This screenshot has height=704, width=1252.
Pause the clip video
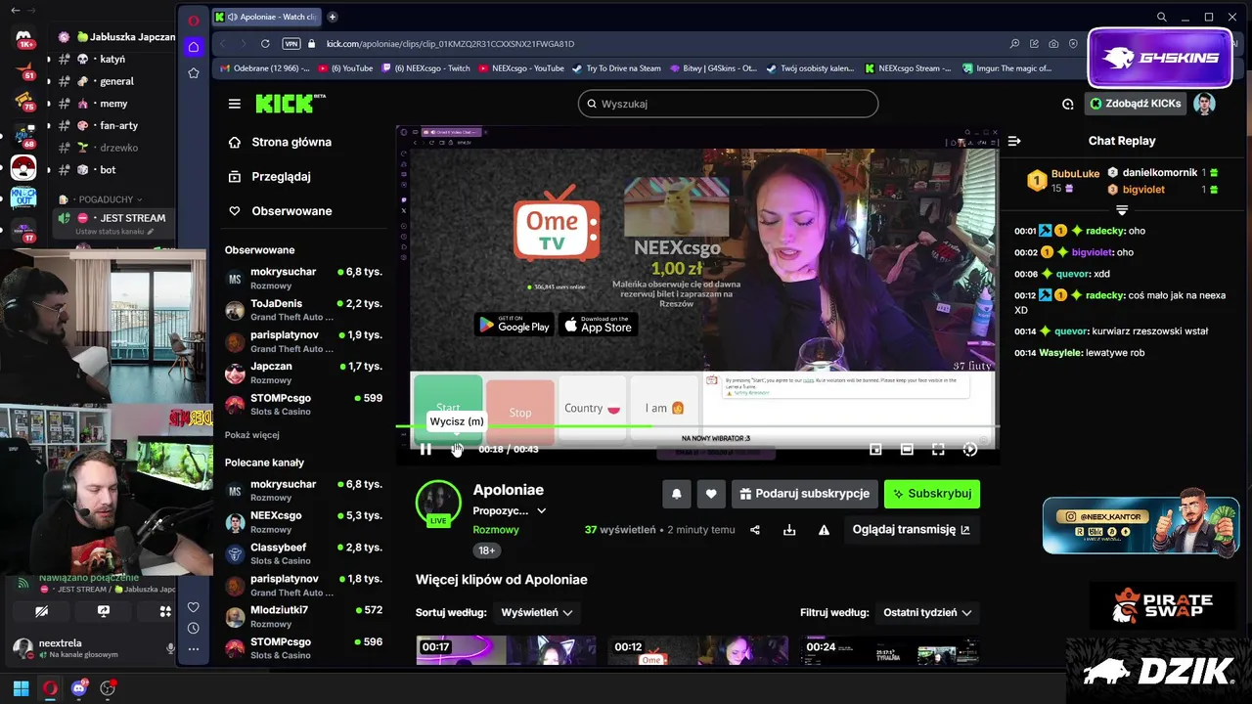pyautogui.click(x=425, y=449)
